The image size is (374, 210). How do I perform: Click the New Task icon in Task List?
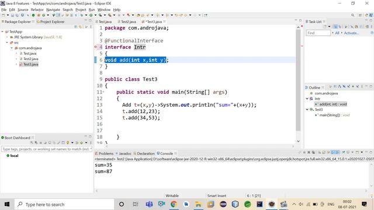click(x=325, y=27)
